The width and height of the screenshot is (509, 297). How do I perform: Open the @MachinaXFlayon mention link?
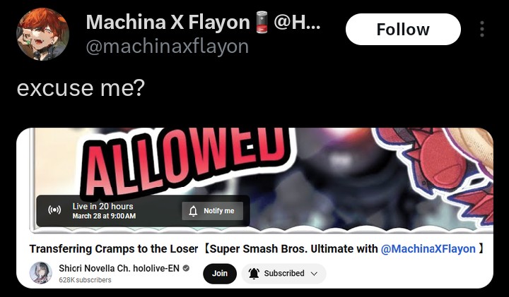click(428, 249)
